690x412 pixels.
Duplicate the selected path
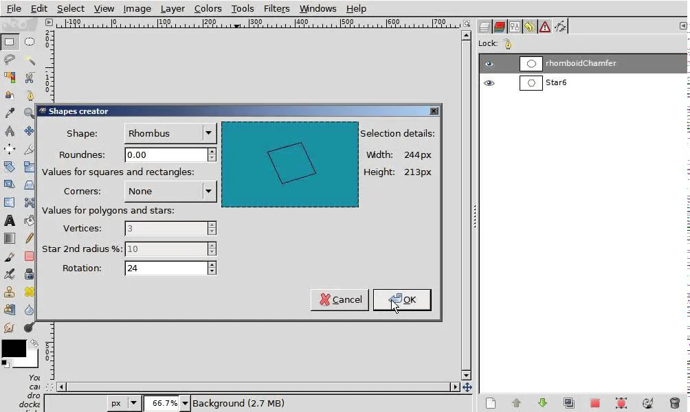coord(568,403)
